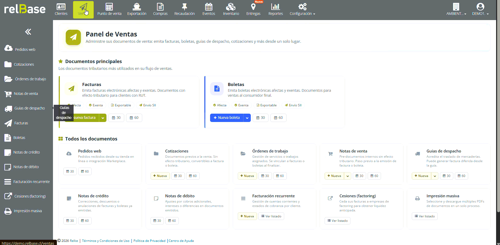This screenshot has height=245, width=500.
Task: Open Ver listado for Cesiones (factoring)
Action: [337, 221]
